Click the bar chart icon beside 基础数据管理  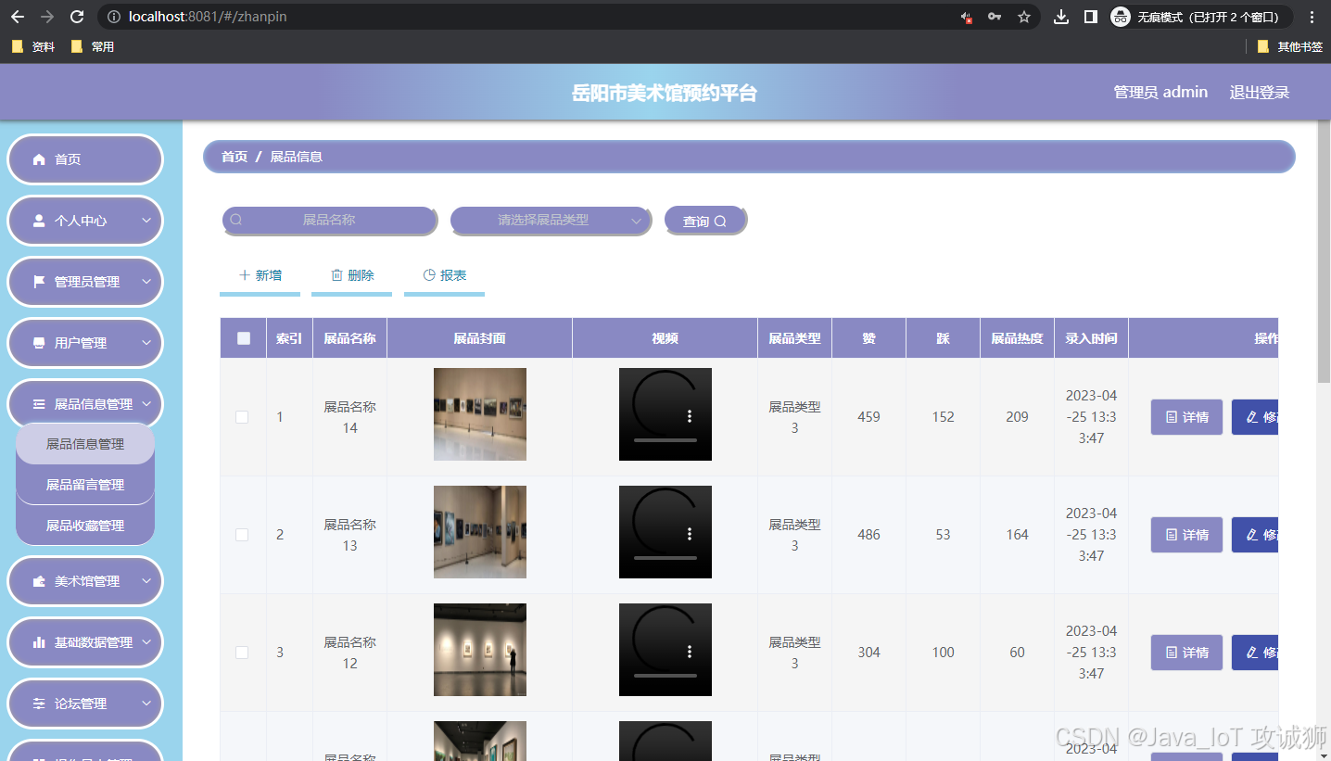pos(39,642)
